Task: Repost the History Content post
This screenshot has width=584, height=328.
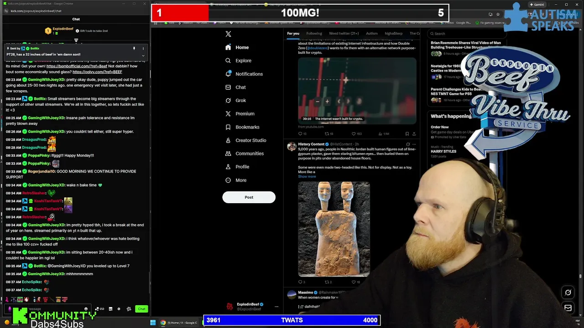Action: click(x=328, y=282)
